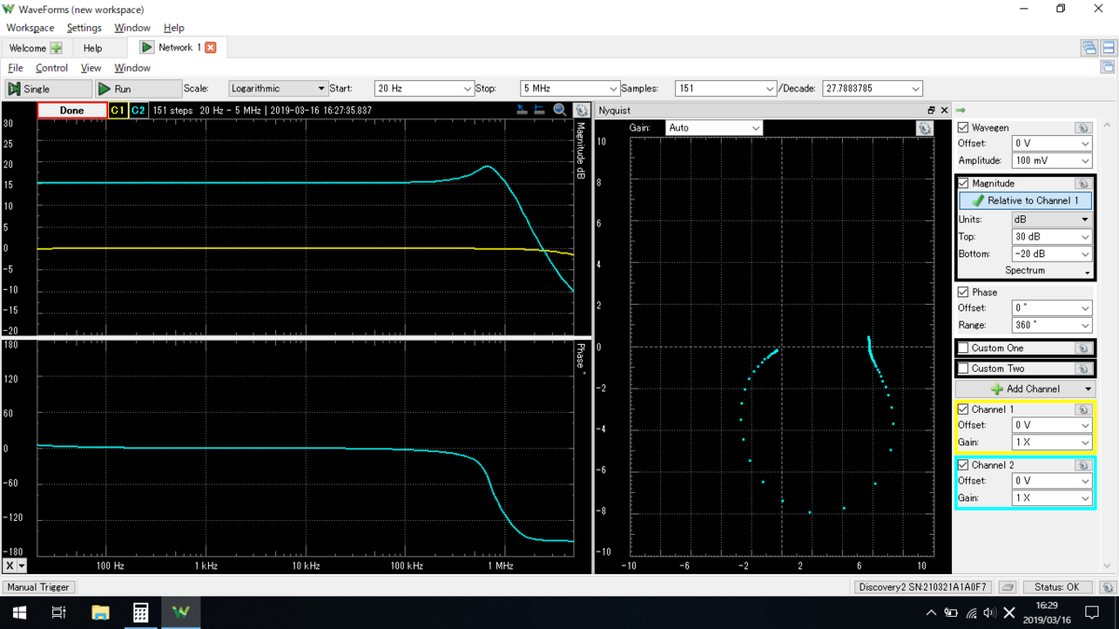
Task: Open Nyquist Gain Auto dropdown
Action: coord(713,128)
